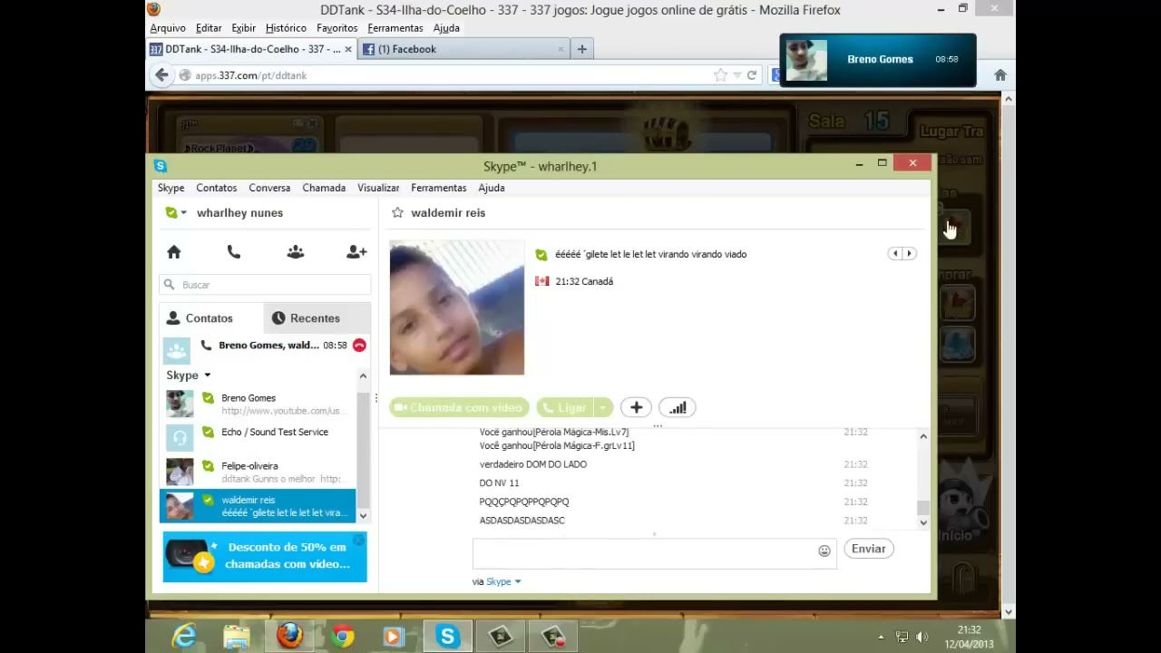The width and height of the screenshot is (1161, 653).
Task: Click Breno Gomes call notification popup
Action: [878, 60]
